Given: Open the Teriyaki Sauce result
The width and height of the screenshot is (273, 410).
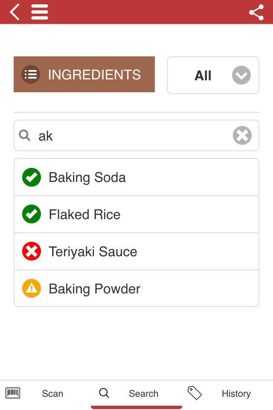Looking at the screenshot, I should click(x=136, y=251).
